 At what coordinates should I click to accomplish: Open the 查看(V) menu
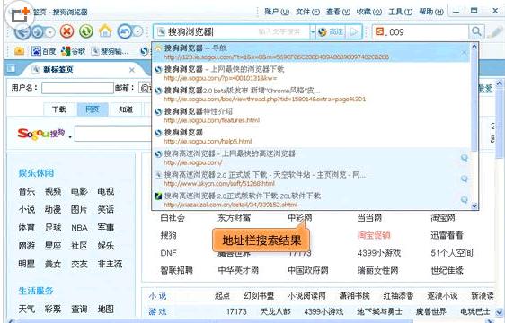338,12
